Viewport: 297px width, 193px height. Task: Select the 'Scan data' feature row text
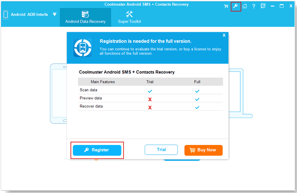(88, 90)
